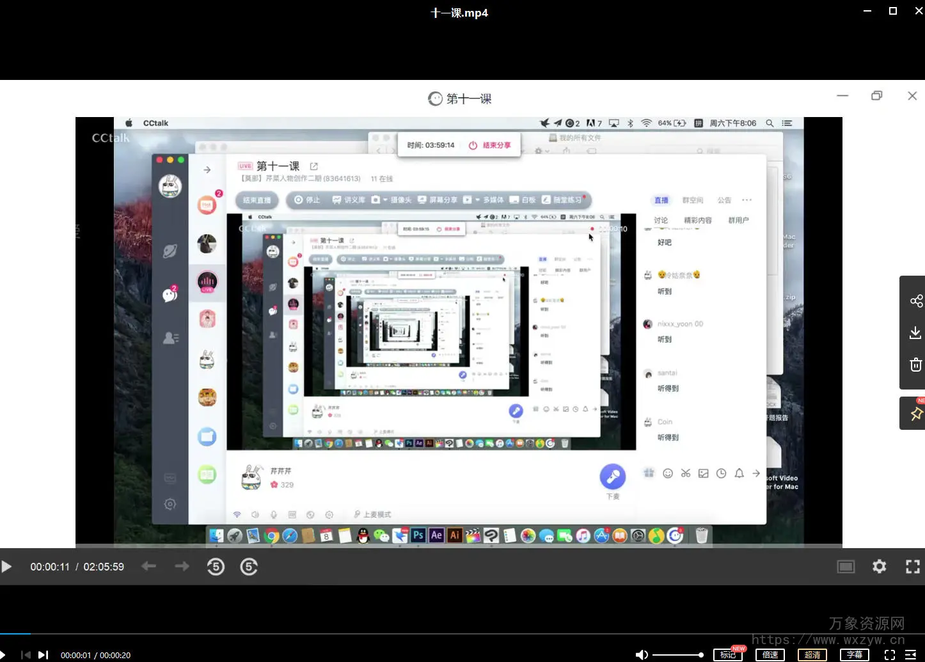Viewport: 925px width, 662px height.
Task: Click the share icon in the right side panel
Action: [915, 301]
